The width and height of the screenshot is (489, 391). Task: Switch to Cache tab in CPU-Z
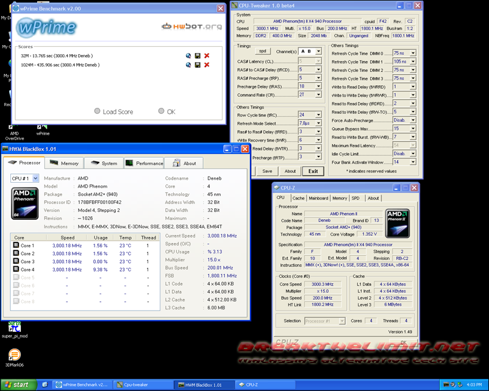(x=298, y=198)
